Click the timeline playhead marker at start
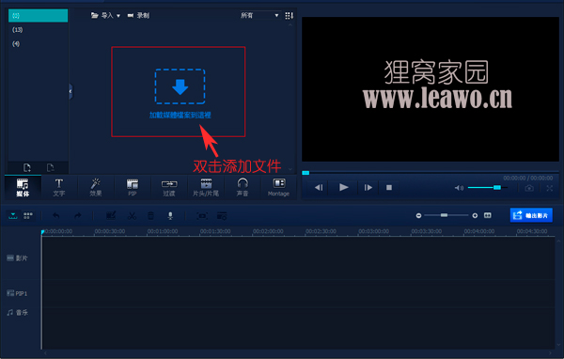 (x=42, y=232)
